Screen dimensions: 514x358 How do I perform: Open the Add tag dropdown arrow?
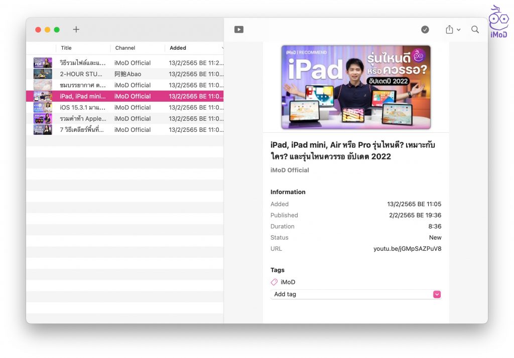pos(437,294)
